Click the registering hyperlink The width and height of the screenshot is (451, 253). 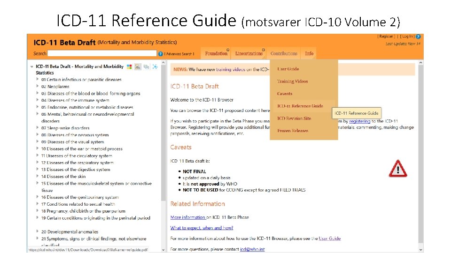point(359,121)
